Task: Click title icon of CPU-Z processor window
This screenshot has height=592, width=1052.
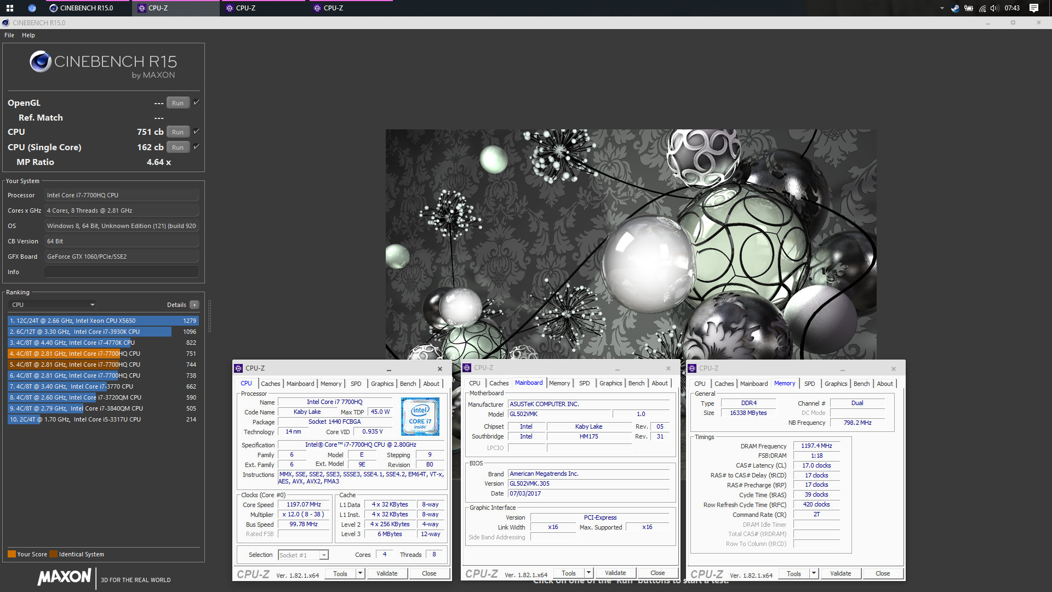Action: (238, 368)
